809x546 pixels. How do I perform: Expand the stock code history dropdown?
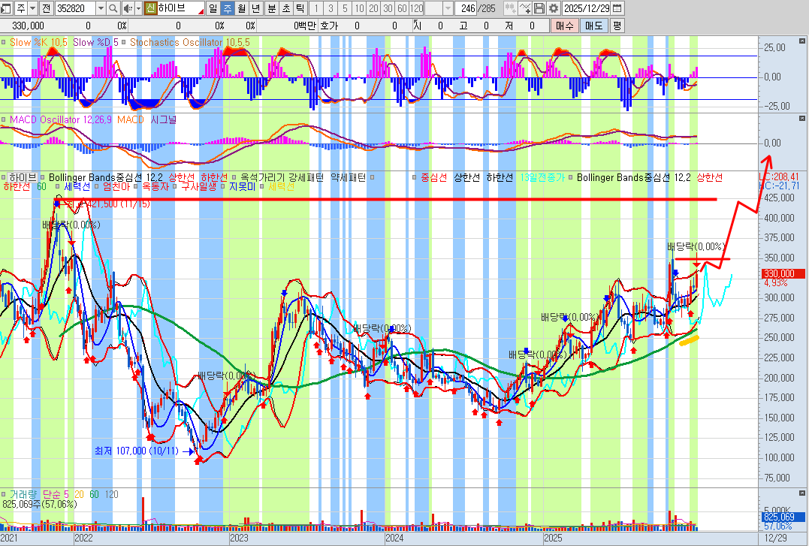click(100, 8)
